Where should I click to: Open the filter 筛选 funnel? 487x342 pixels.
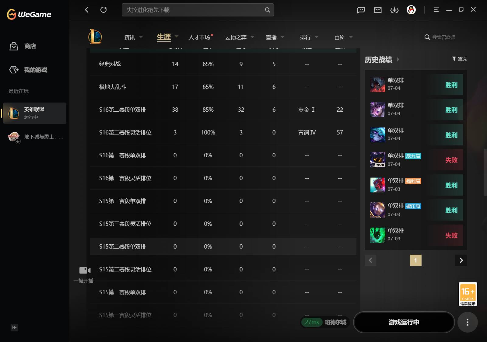pos(459,59)
